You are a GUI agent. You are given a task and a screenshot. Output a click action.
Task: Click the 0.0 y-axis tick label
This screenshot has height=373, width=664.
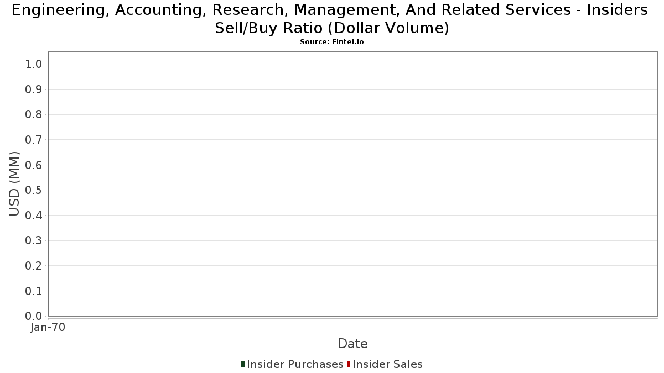(34, 316)
